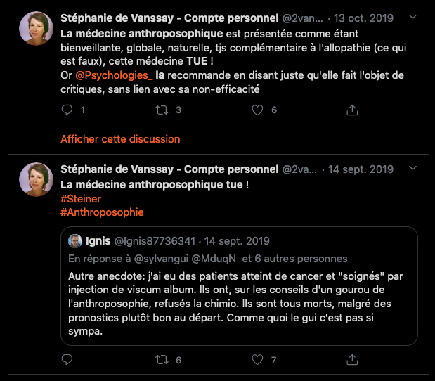435x381 pixels.
Task: Open the first tweet's chevron menu
Action: [413, 16]
